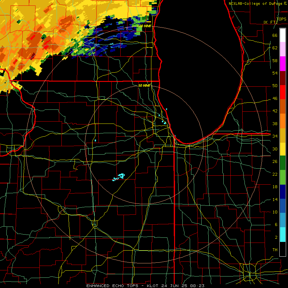
Task: Click the '00:23' time stamp
Action: pos(197,286)
